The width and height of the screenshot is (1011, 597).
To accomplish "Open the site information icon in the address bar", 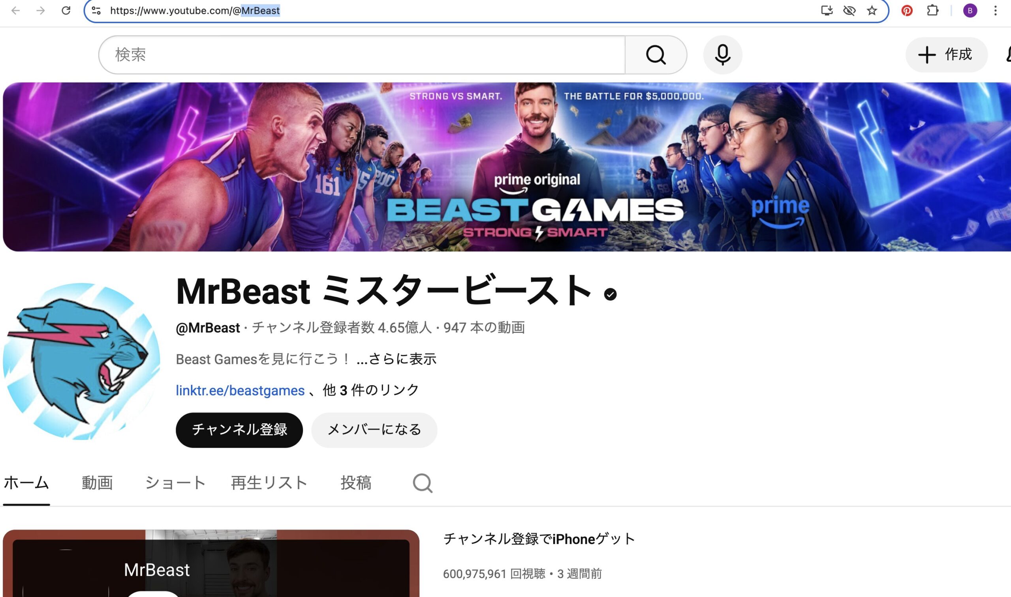I will tap(96, 11).
